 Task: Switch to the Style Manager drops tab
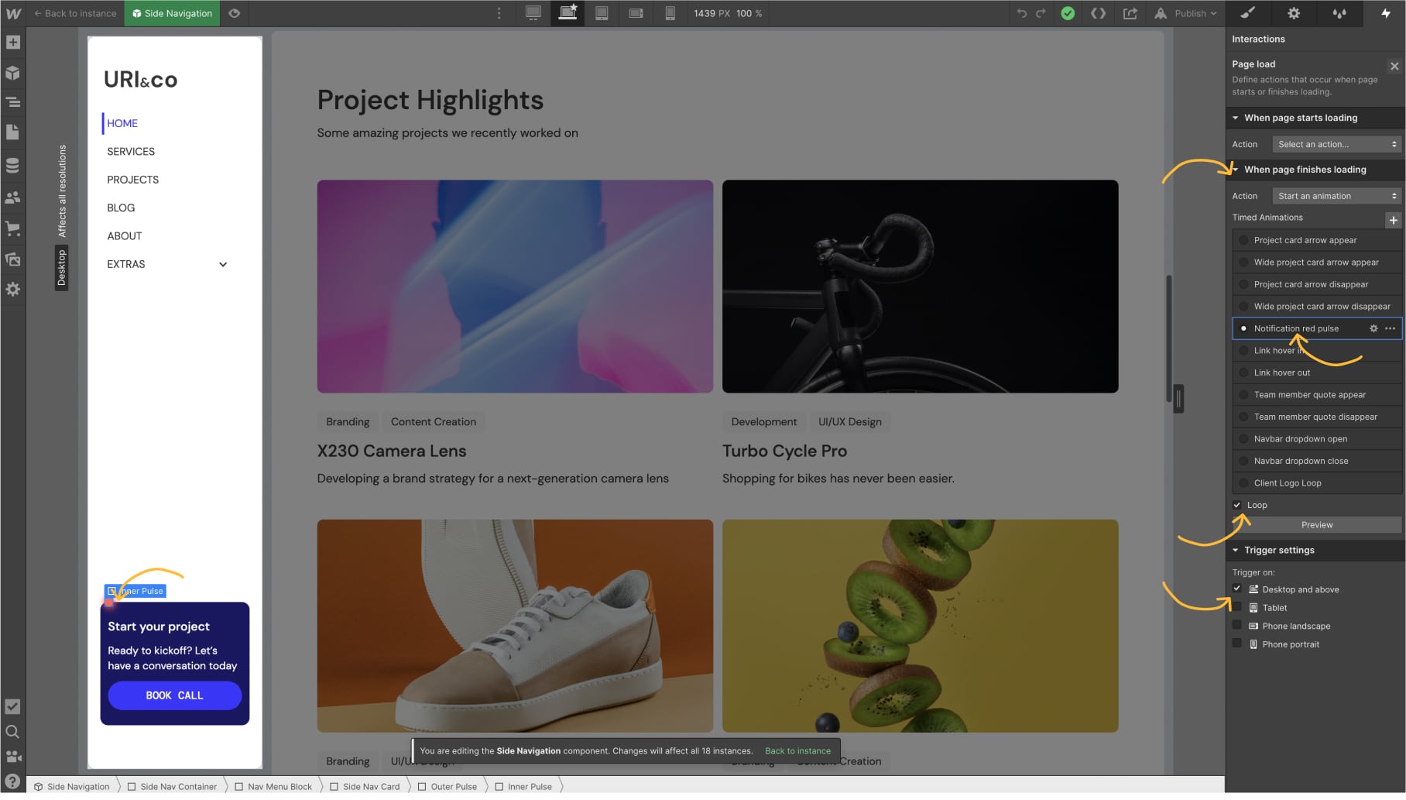1339,13
